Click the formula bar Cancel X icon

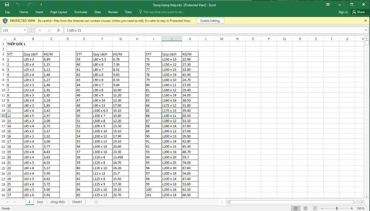tap(40, 30)
